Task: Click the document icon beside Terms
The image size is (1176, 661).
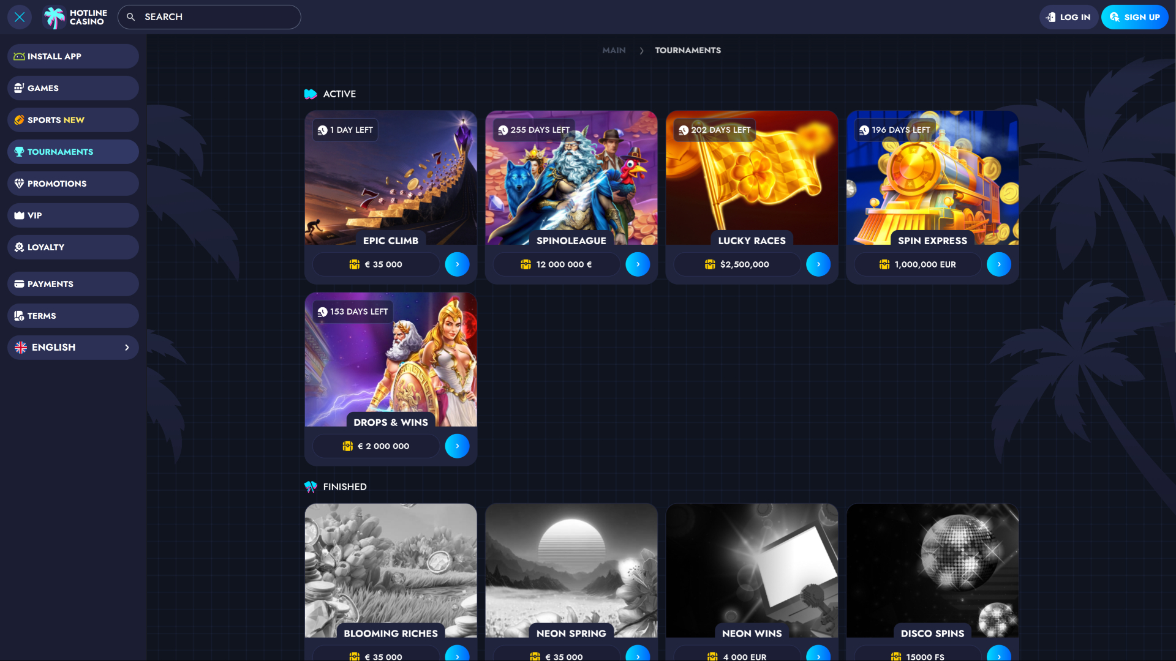Action: coord(20,316)
